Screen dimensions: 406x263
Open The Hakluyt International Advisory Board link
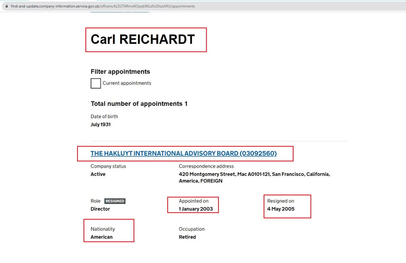(184, 153)
